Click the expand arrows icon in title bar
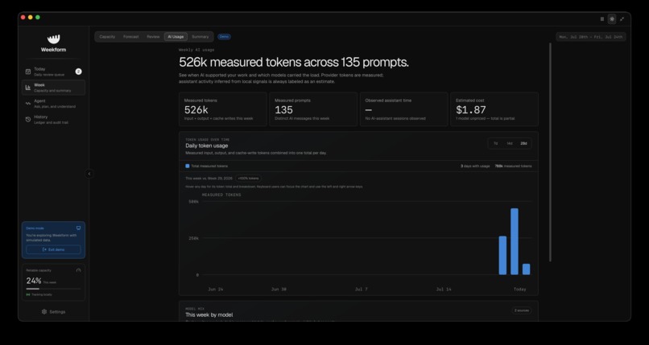This screenshot has height=345, width=649. coord(622,19)
